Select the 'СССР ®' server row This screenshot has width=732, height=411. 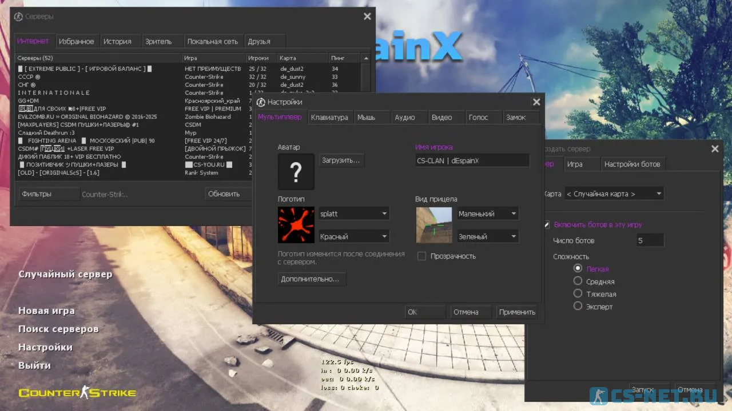pyautogui.click(x=189, y=76)
